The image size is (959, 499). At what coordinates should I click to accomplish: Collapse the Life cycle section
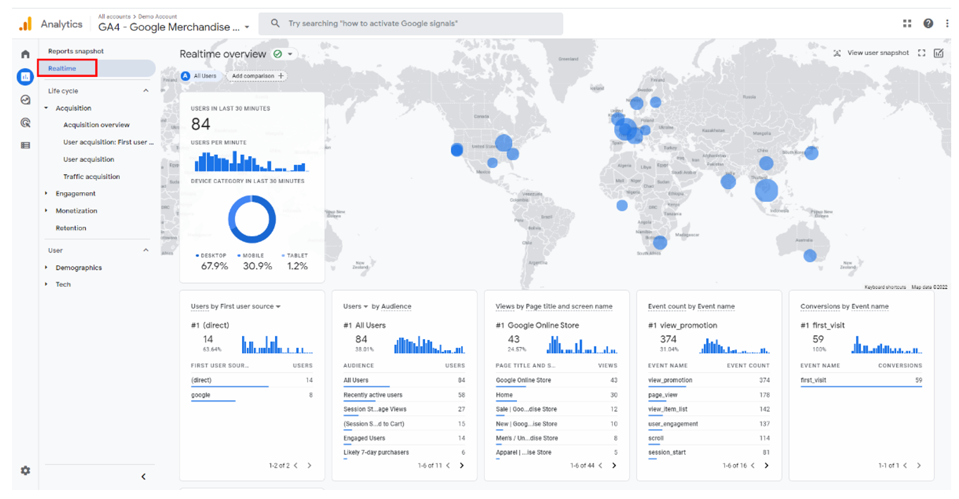(x=145, y=91)
